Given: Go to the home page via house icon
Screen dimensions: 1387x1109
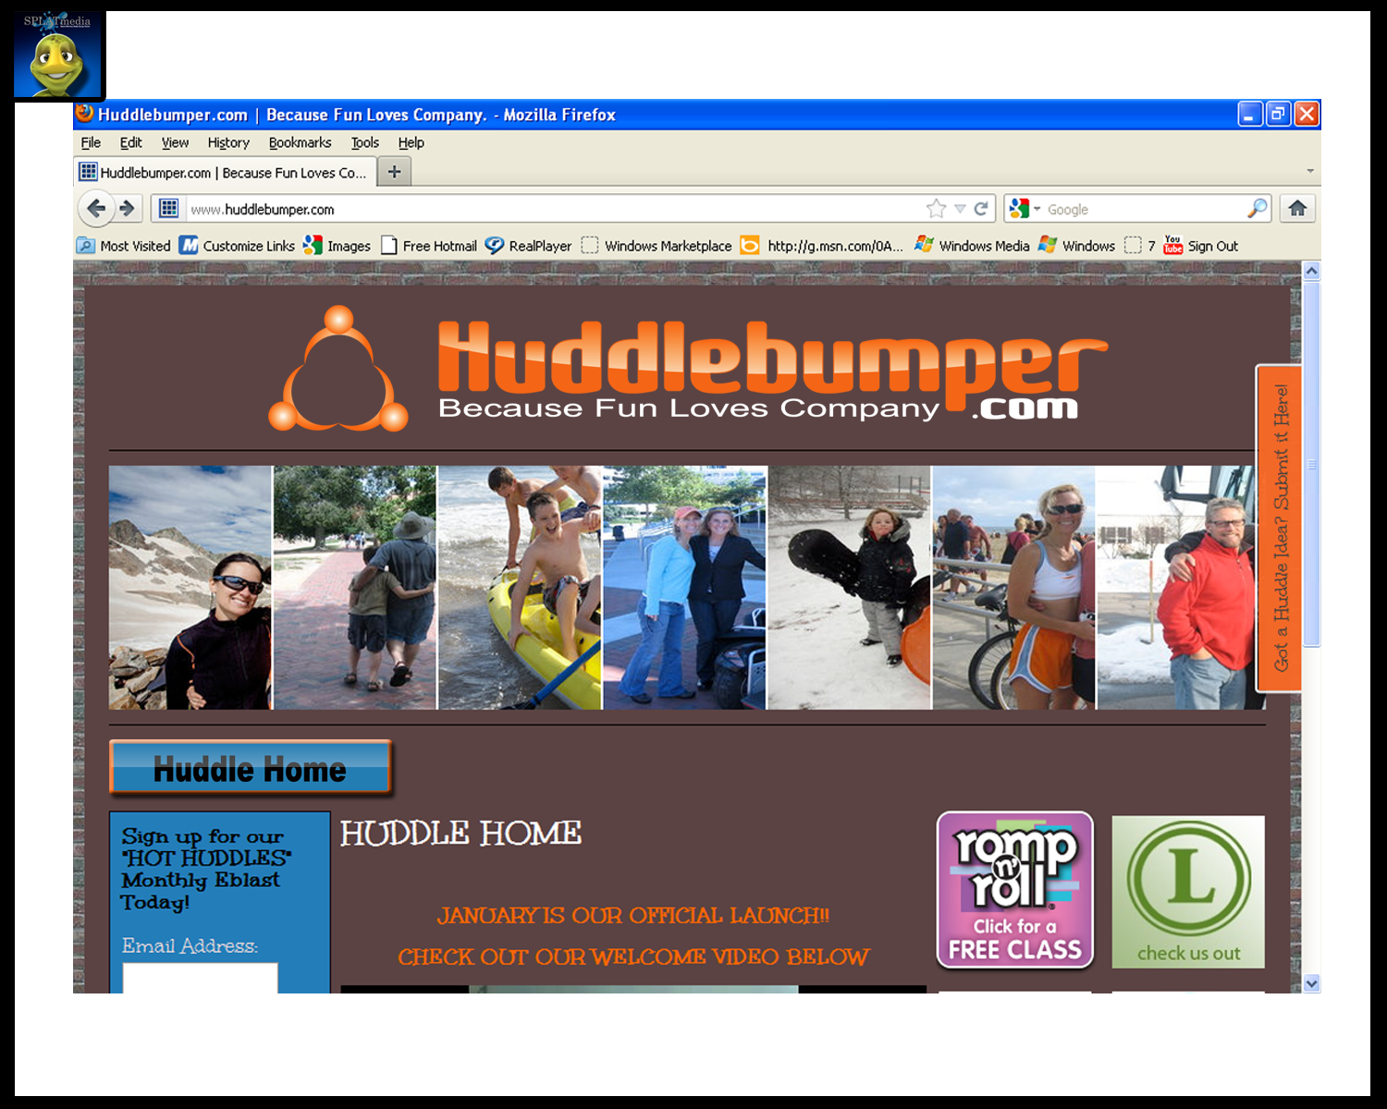Looking at the screenshot, I should click(1297, 209).
